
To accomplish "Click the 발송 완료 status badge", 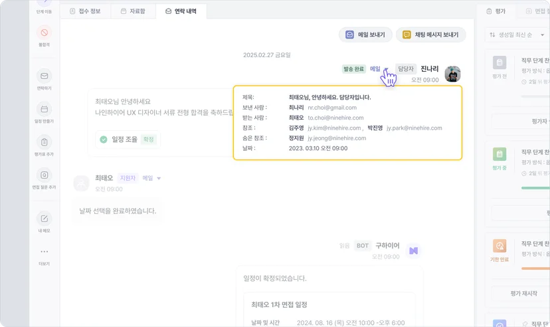I will tap(353, 68).
